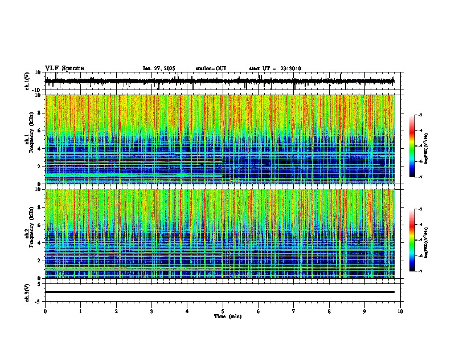Click the 'ch.1(V)' waveform axis label
Screen dimensions: 451x349
[27, 81]
